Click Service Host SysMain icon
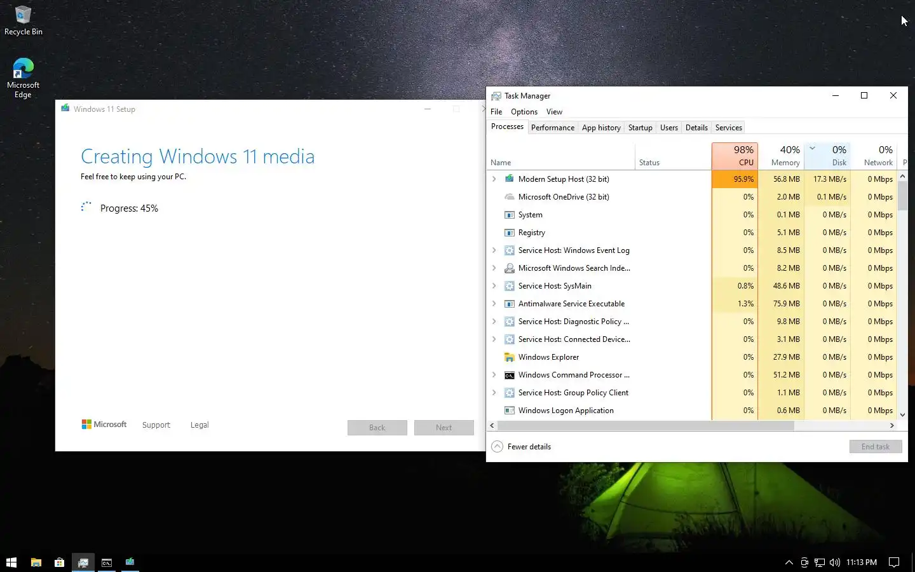The image size is (915, 572). pos(510,286)
